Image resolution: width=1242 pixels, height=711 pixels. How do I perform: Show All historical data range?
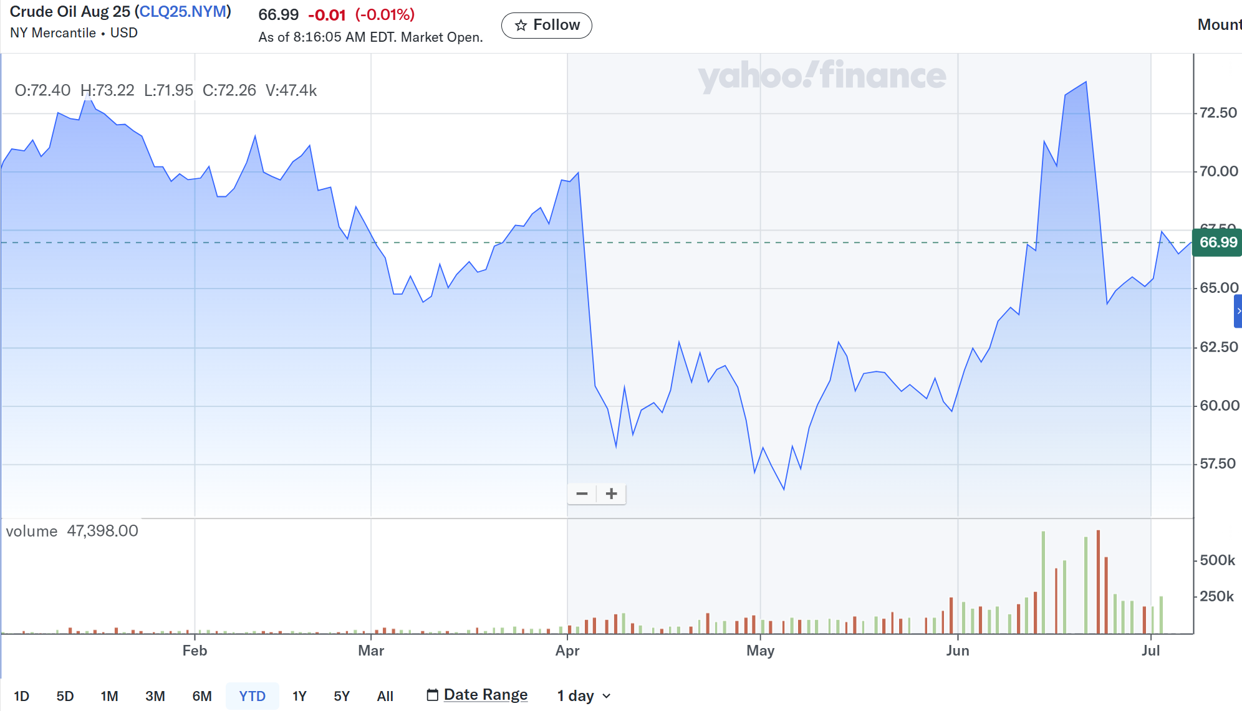[x=385, y=696]
